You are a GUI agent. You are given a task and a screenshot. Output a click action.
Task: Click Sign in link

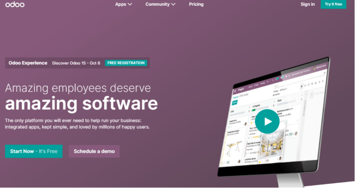click(308, 4)
